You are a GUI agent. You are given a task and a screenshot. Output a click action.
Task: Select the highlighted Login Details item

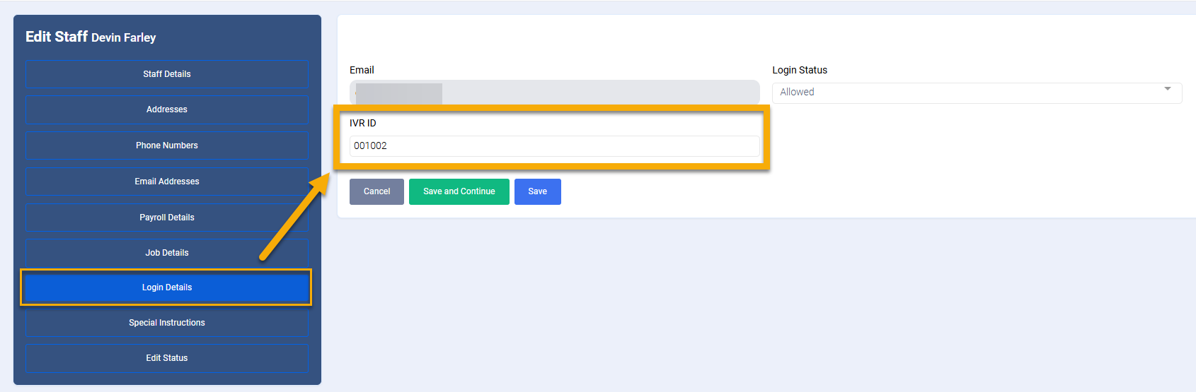coord(167,287)
